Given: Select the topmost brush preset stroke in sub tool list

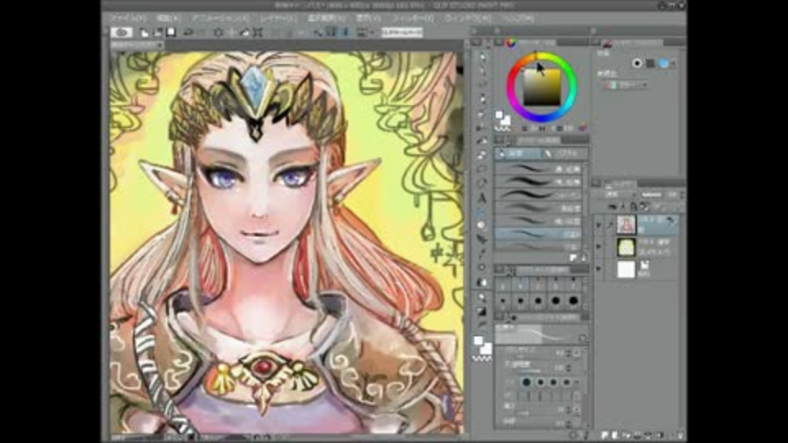Looking at the screenshot, I should 538,169.
